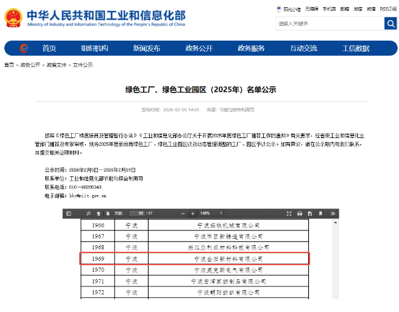
Task: Click the row number 1970 cell
Action: (98, 270)
